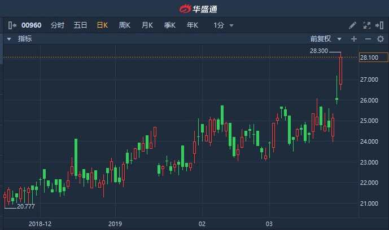Open the 前复权 adjustment dropdown
The height and width of the screenshot is (230, 389).
tap(326, 39)
